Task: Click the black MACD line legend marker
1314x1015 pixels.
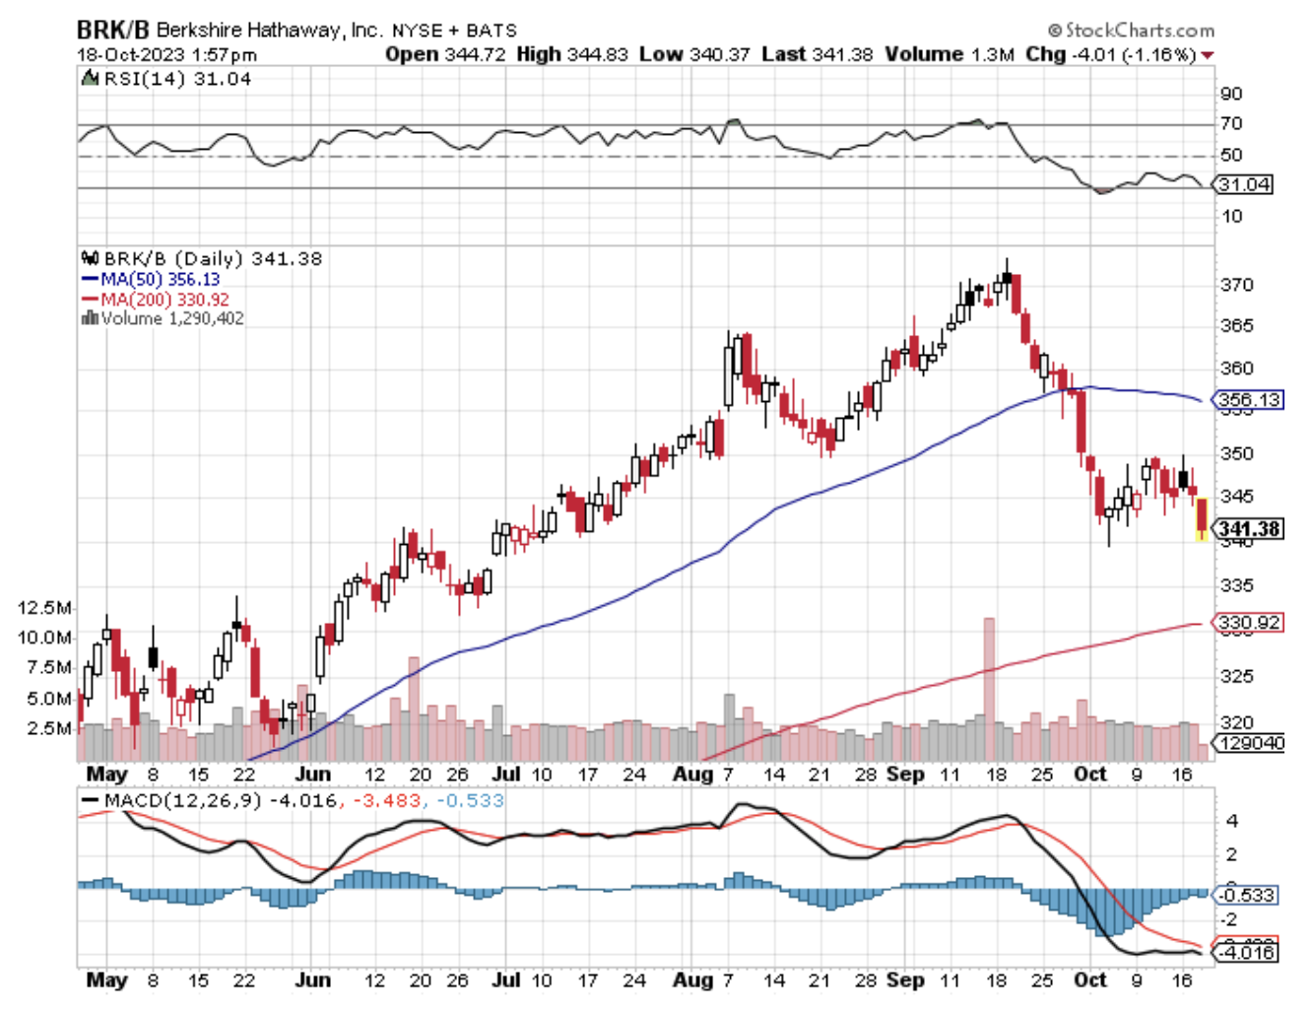Action: click(x=91, y=800)
